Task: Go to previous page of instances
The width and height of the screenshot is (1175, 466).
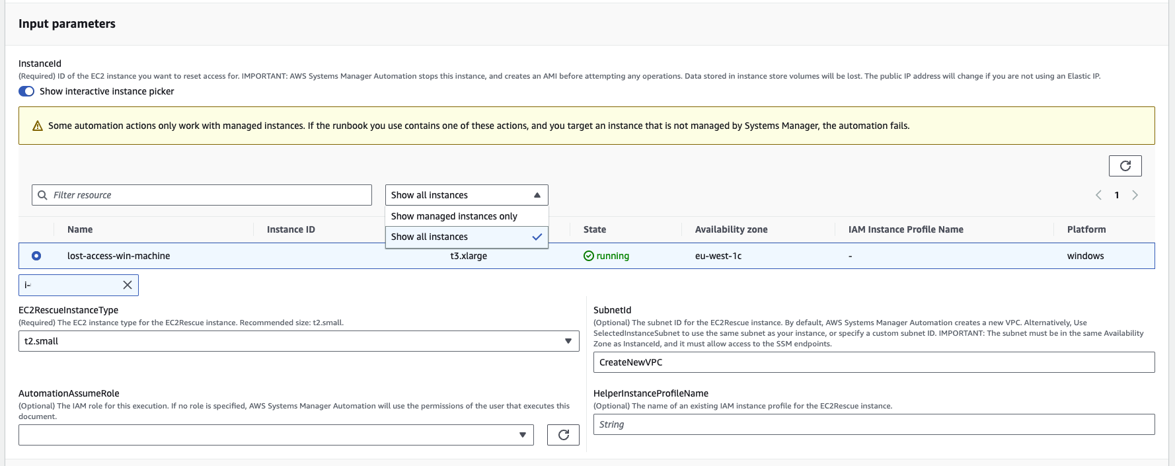Action: coord(1098,195)
